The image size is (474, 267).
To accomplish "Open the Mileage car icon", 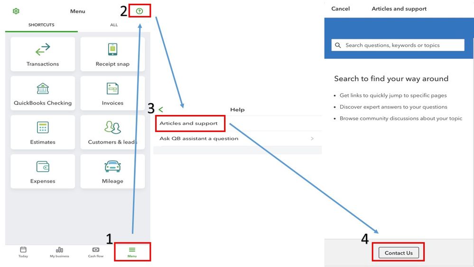I will 112,166.
